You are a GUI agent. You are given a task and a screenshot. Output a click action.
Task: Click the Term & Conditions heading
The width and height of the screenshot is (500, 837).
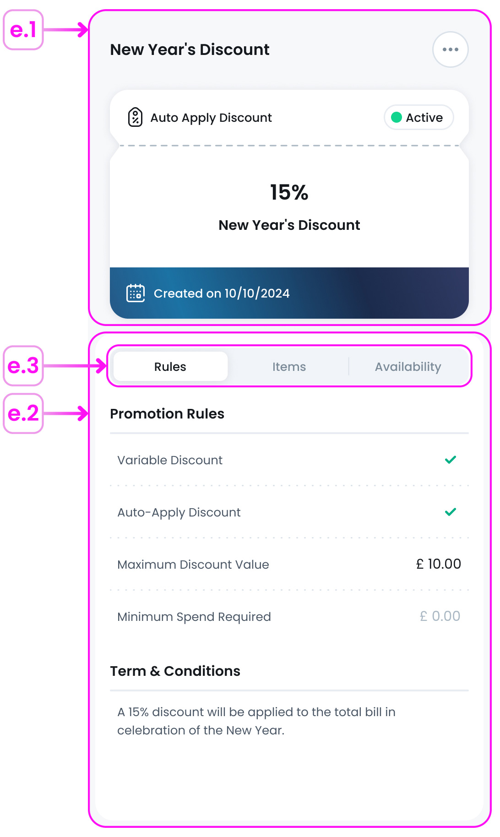(x=175, y=671)
